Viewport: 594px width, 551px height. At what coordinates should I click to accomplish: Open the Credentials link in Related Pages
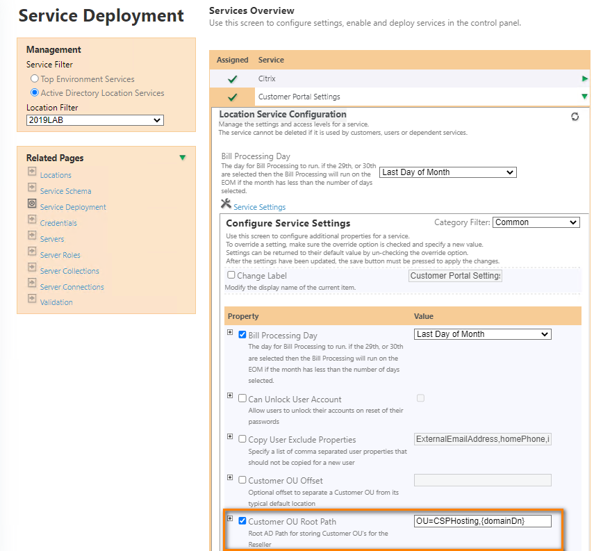(x=58, y=223)
